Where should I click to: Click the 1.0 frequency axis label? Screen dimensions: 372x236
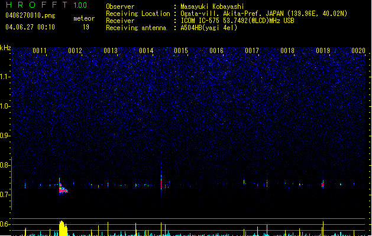(x=5, y=106)
